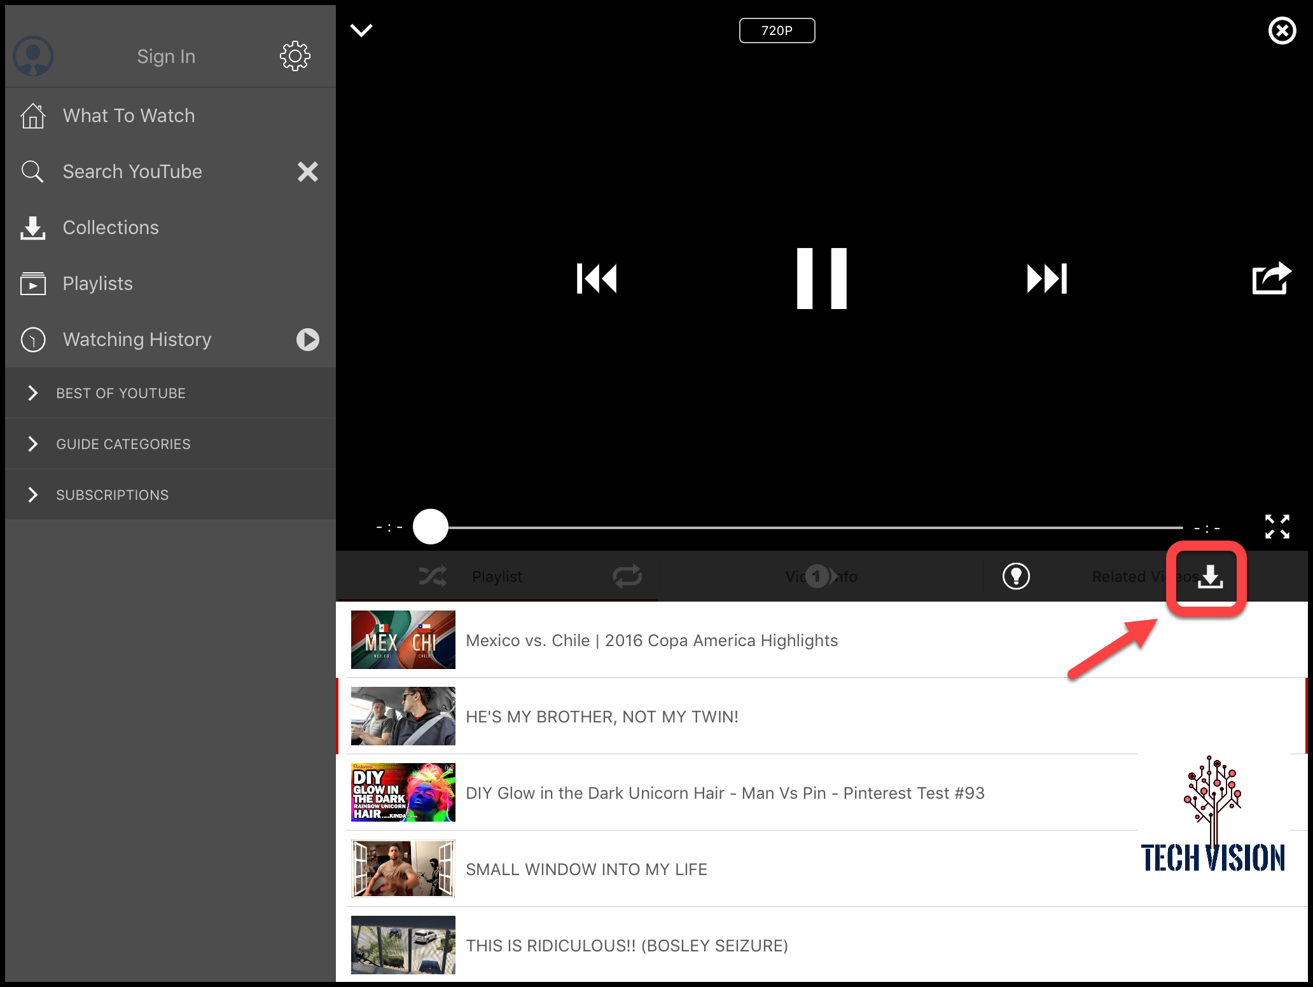Collapse player with top-left chevron

coord(361,30)
